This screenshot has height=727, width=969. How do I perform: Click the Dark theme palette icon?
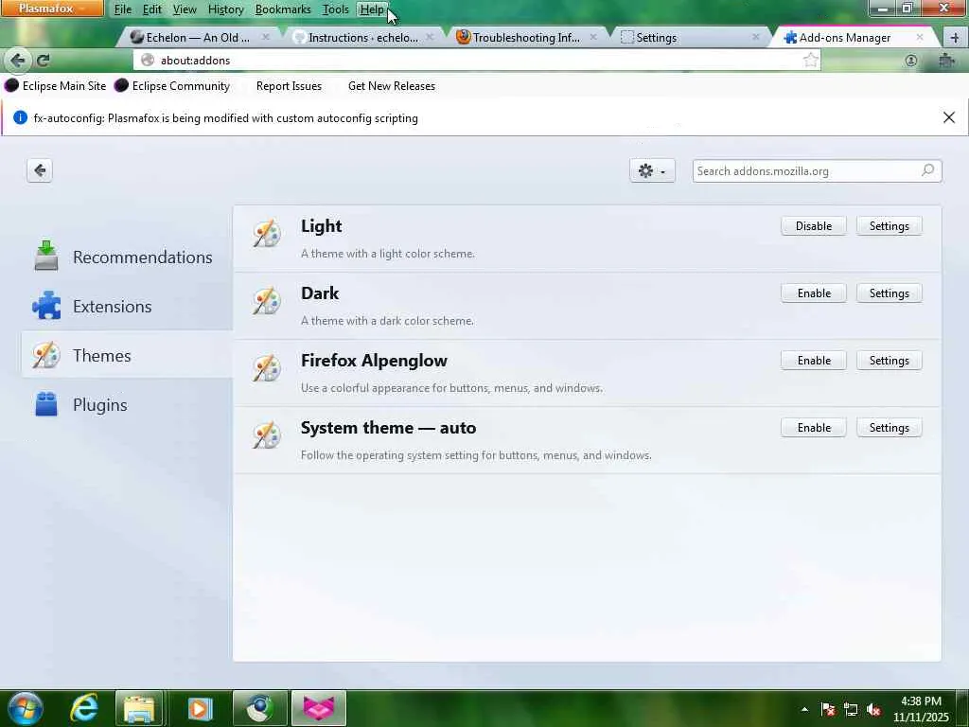click(267, 301)
